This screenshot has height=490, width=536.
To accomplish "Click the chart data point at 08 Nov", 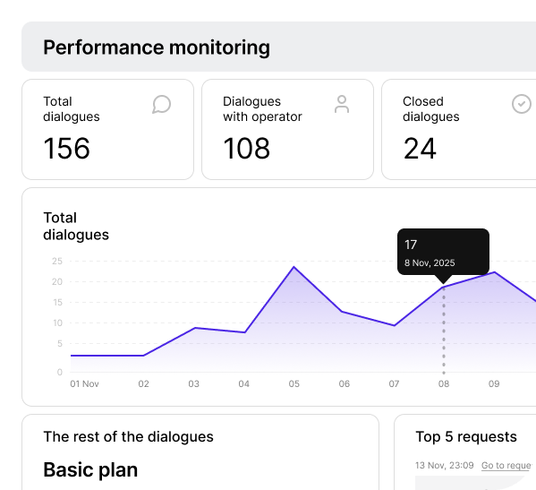I will pos(444,287).
